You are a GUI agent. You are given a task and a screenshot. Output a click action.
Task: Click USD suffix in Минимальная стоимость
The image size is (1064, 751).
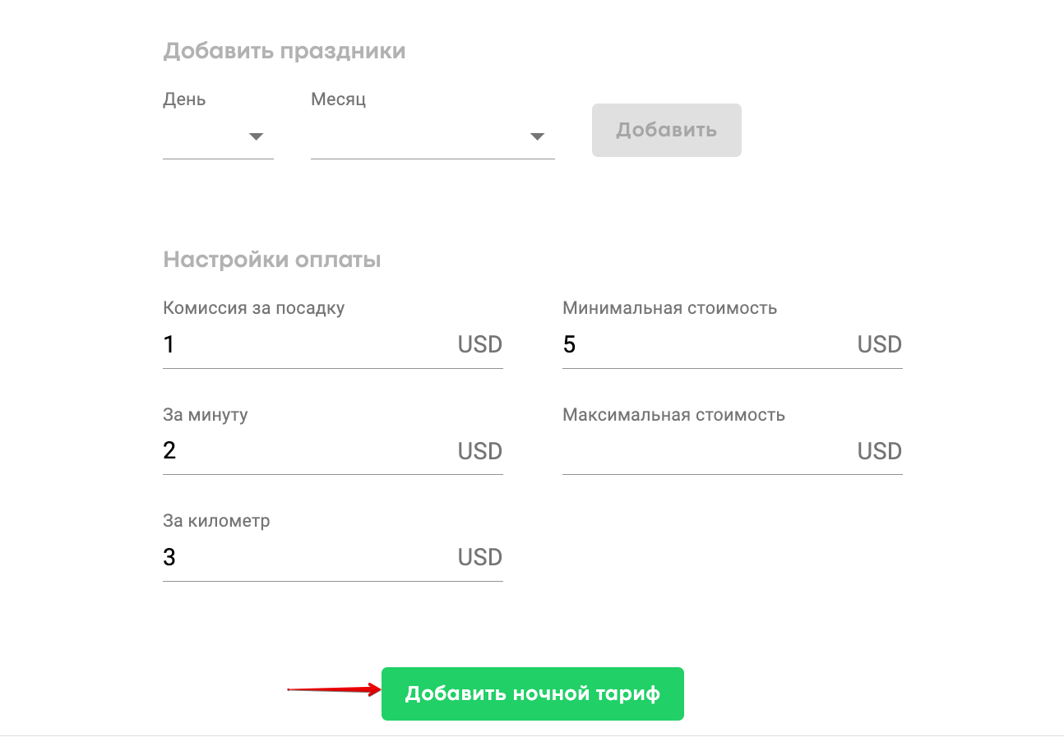(x=879, y=344)
